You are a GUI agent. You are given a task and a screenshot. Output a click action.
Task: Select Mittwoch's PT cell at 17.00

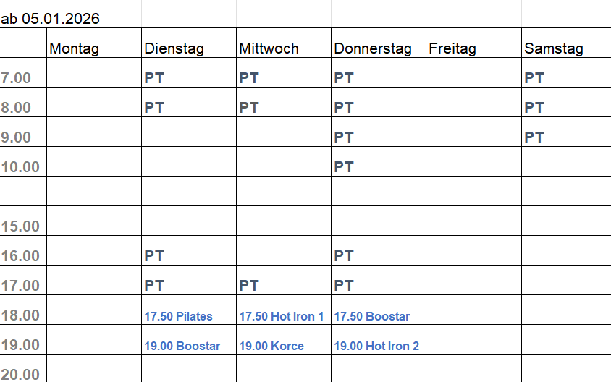[249, 286]
